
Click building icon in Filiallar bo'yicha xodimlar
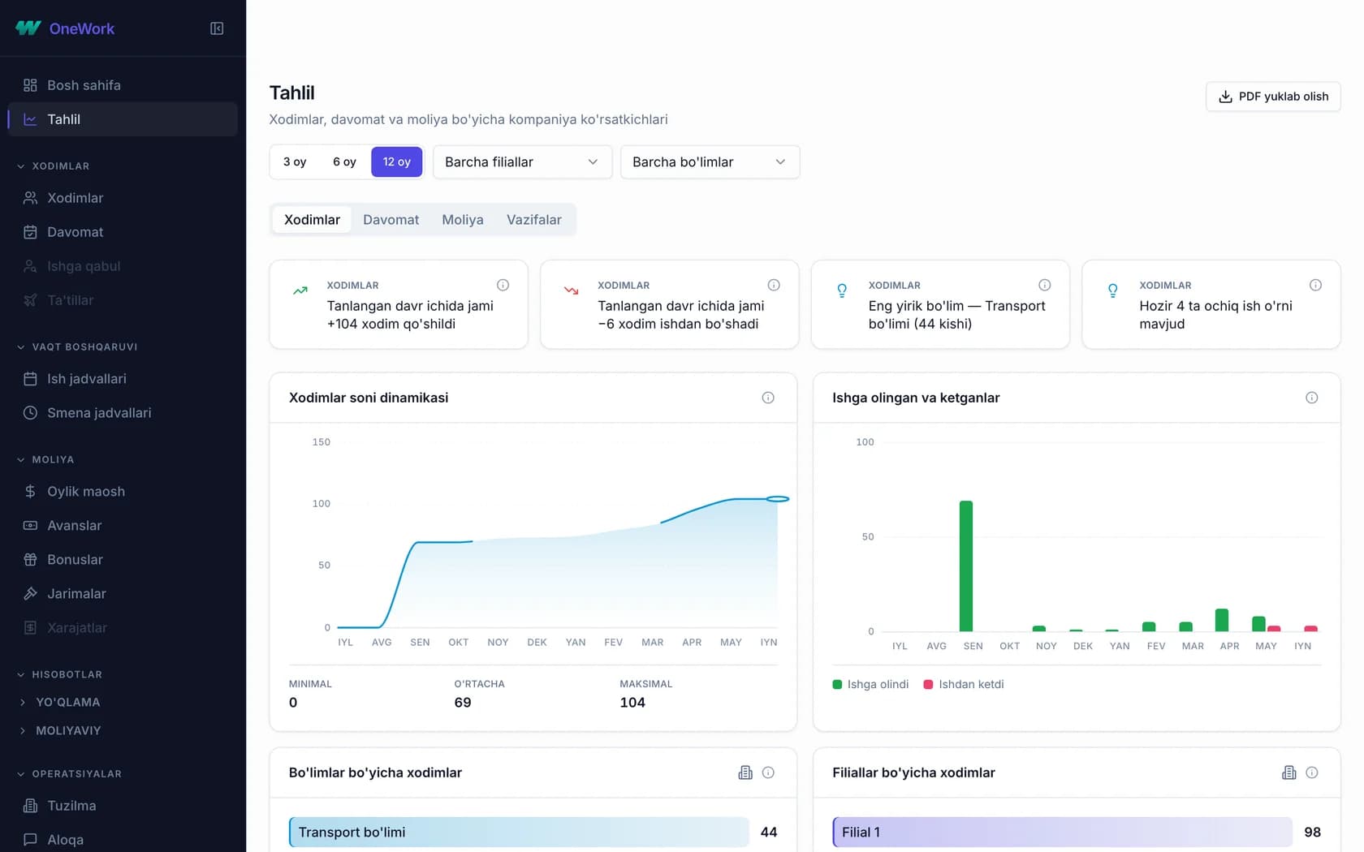pyautogui.click(x=1288, y=772)
